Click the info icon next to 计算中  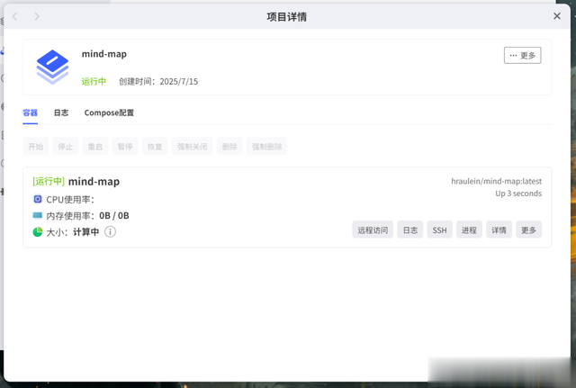tap(110, 232)
